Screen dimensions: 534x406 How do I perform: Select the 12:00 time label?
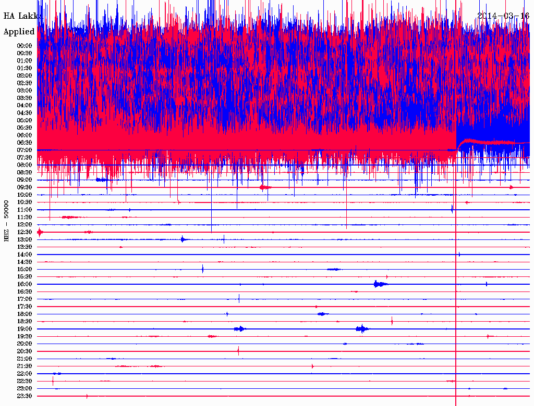click(x=25, y=224)
